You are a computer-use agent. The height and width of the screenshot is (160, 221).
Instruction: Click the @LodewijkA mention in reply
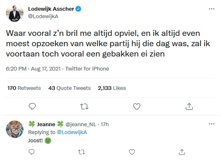tap(72, 132)
